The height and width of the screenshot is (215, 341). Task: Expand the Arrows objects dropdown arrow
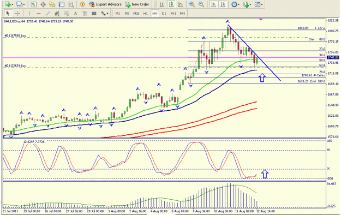107,14
